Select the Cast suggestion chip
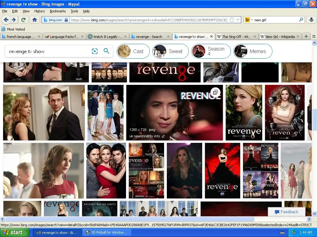 [x=133, y=51]
